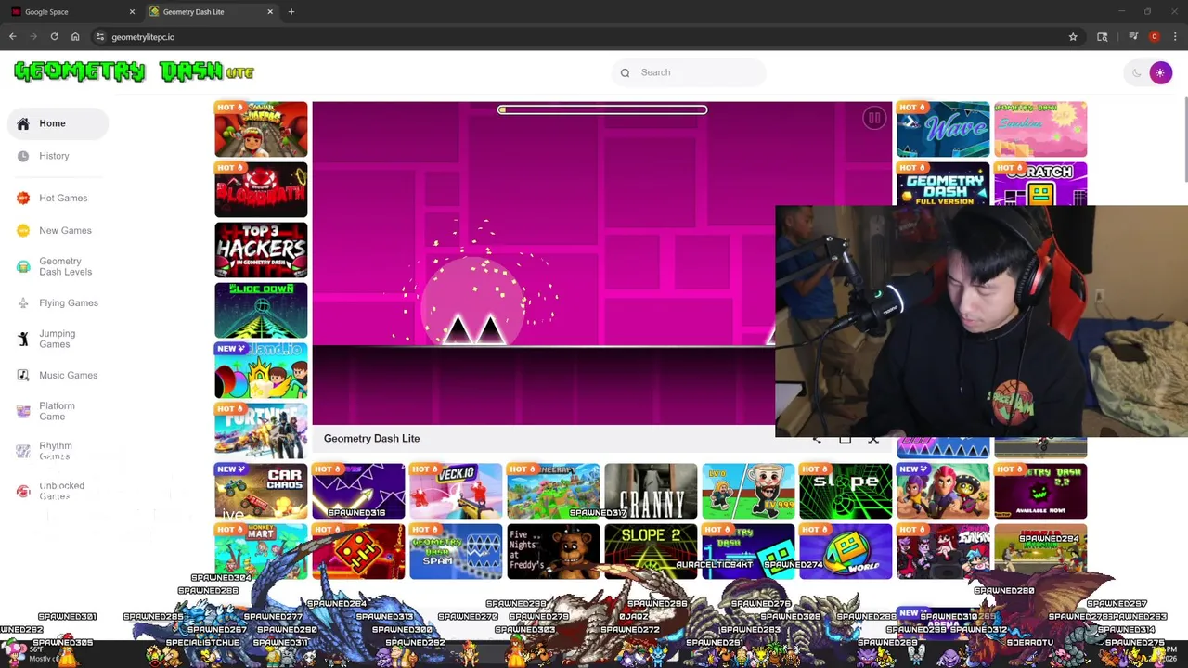This screenshot has width=1188, height=668.
Task: Click the level progress bar in game
Action: point(602,109)
